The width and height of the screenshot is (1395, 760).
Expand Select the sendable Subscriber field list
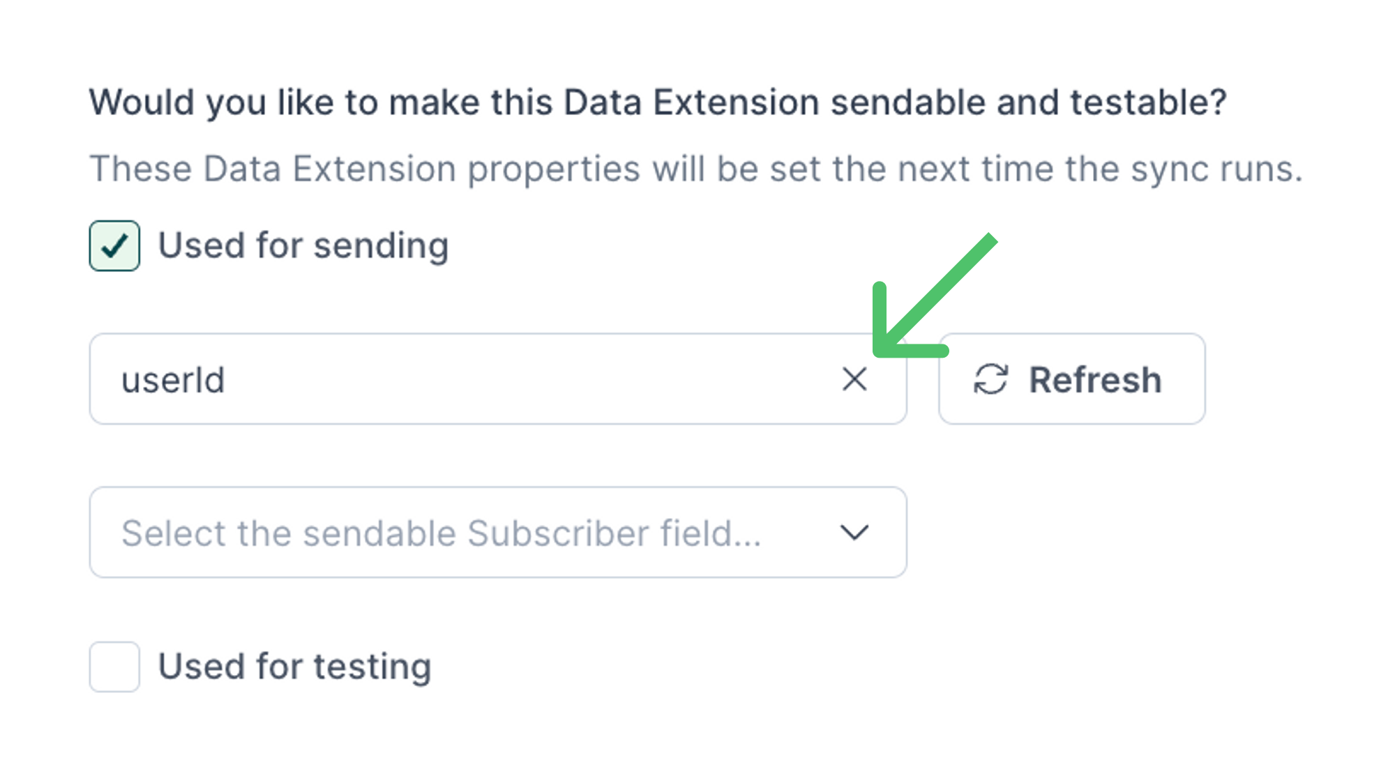pyautogui.click(x=497, y=532)
